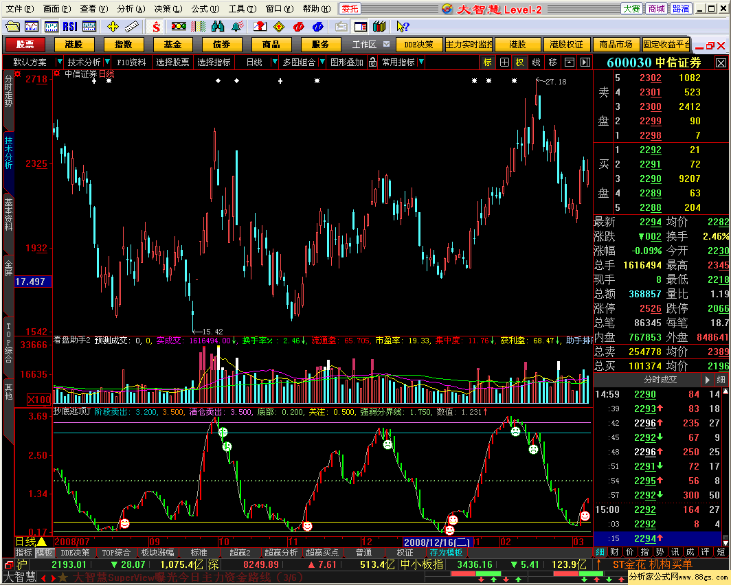This screenshot has height=585, width=731.
Task: Open the 文件(F) menu
Action: pos(19,9)
